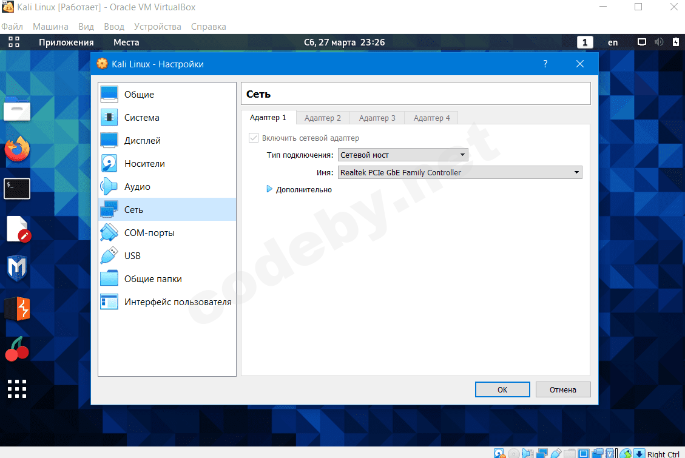The height and width of the screenshot is (458, 685).
Task: Open the Приложения menu in Kali
Action: 66,42
